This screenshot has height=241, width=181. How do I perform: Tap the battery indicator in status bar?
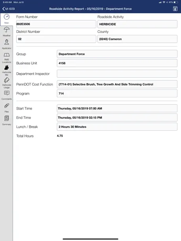pos(175,2)
